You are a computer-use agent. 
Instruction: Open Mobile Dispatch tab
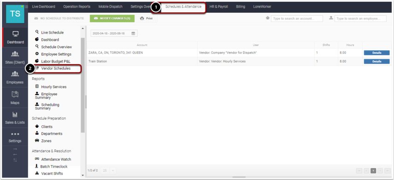110,6
